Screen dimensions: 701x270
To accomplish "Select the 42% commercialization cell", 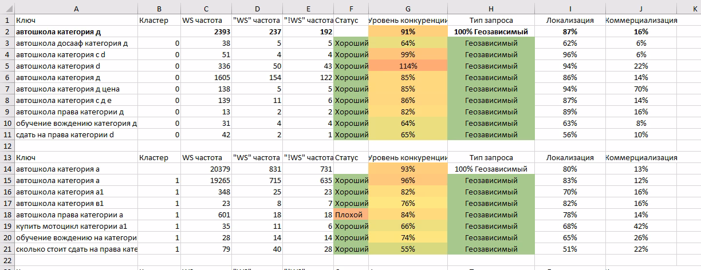I will click(x=641, y=226).
